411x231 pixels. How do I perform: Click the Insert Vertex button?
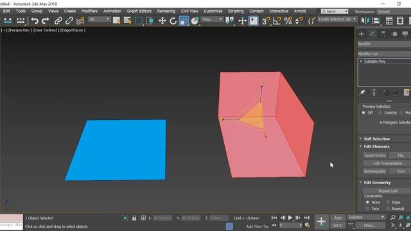tap(375, 155)
